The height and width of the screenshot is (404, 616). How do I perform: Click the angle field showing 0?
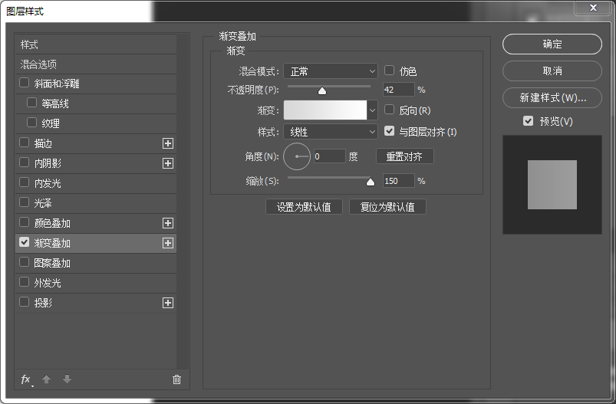(330, 156)
